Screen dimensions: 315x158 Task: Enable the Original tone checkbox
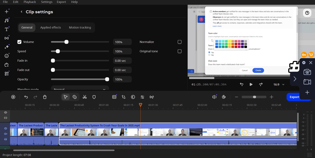180,51
